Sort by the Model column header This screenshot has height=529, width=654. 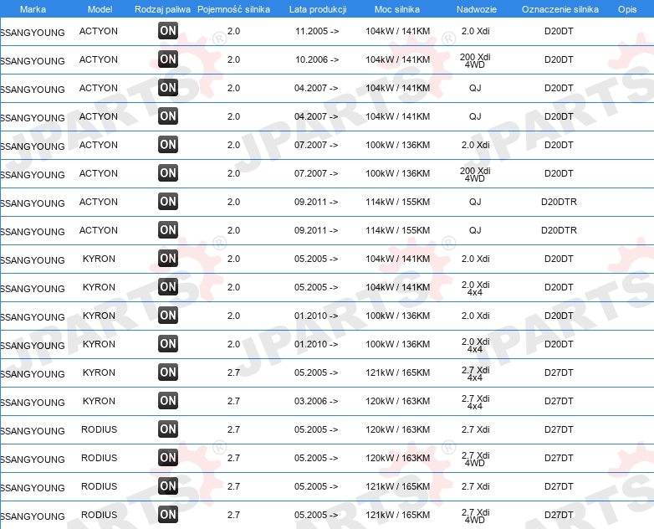pyautogui.click(x=100, y=9)
